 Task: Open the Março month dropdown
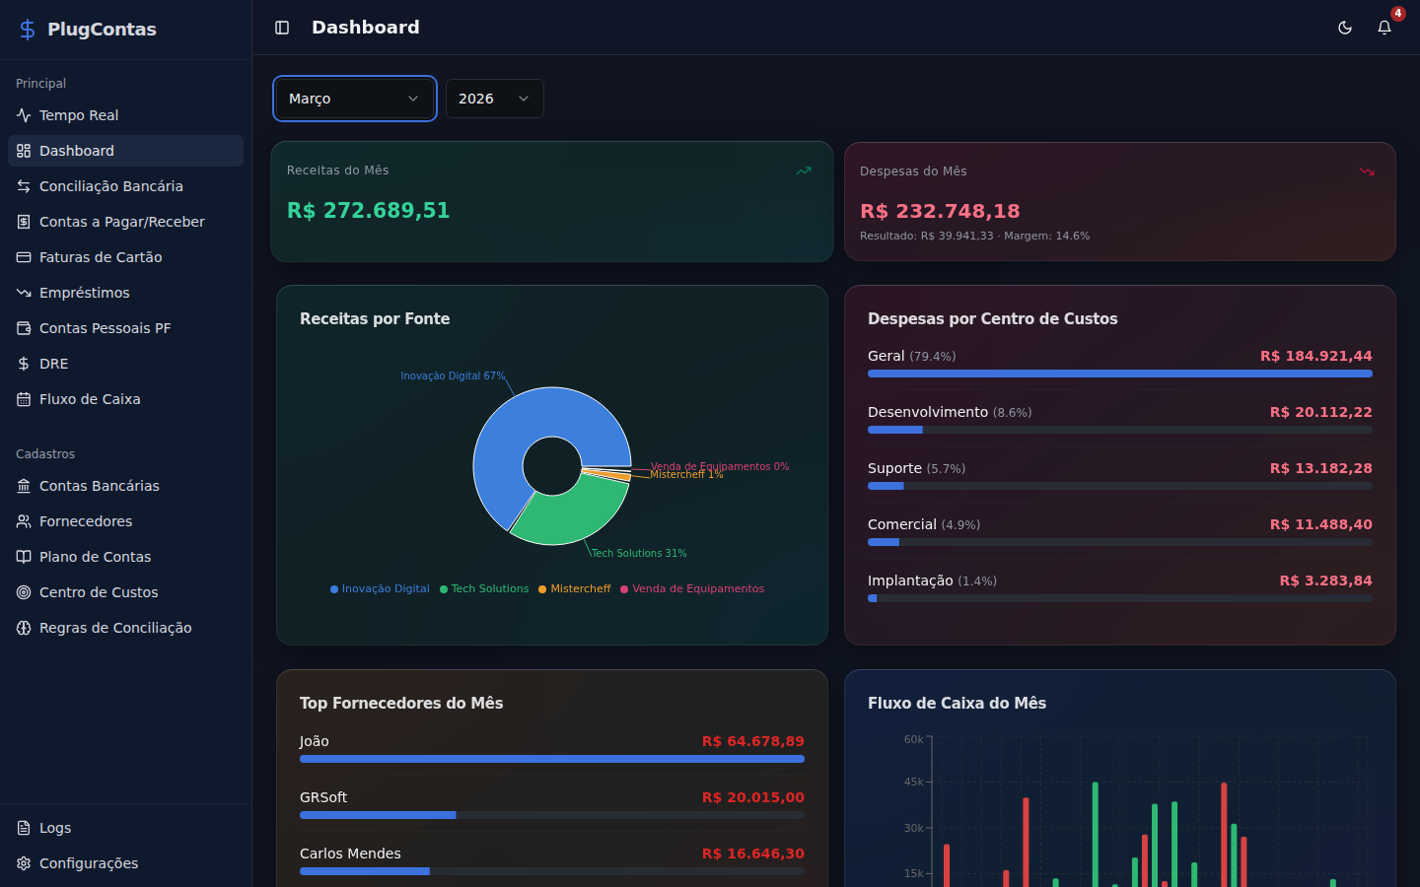(354, 99)
